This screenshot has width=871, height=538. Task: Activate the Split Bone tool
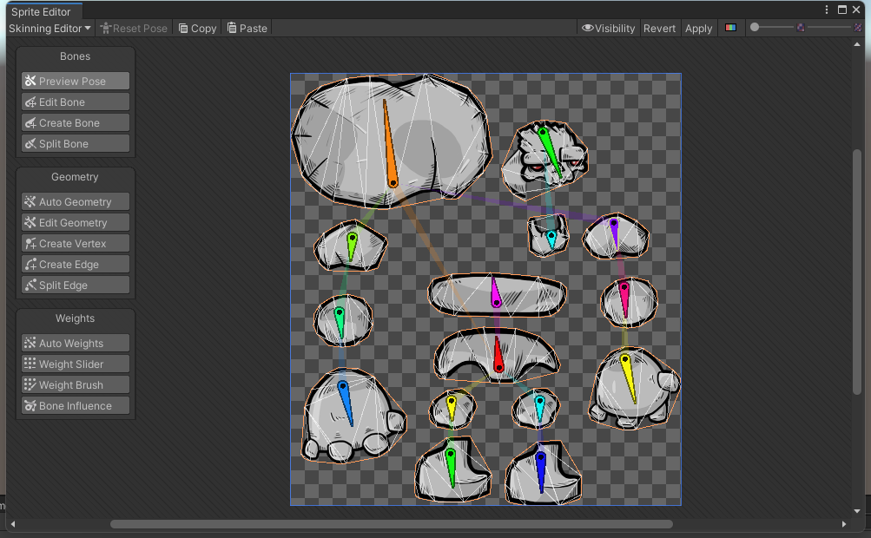click(75, 143)
